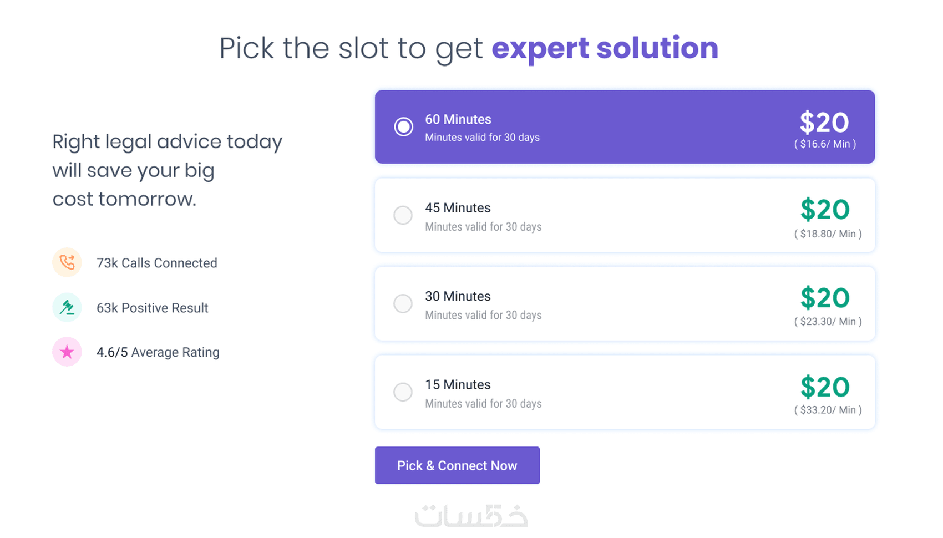Click the $20 price on 15 Minutes card

(825, 387)
